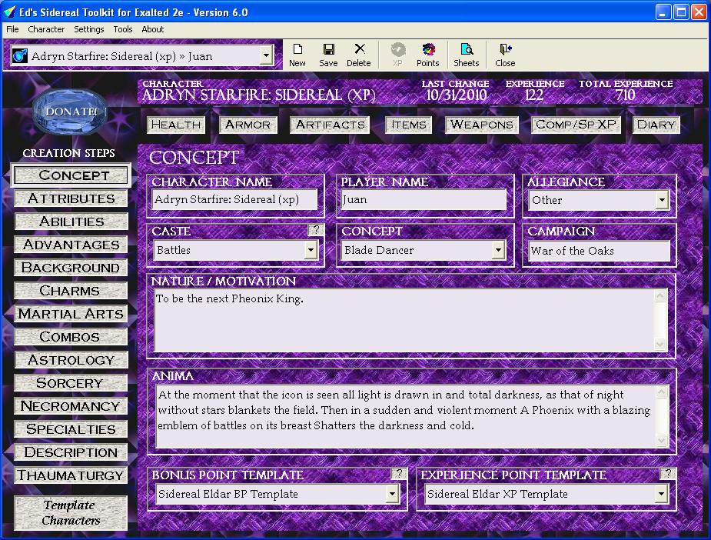
Task: Switch to the Items tab
Action: [x=409, y=125]
